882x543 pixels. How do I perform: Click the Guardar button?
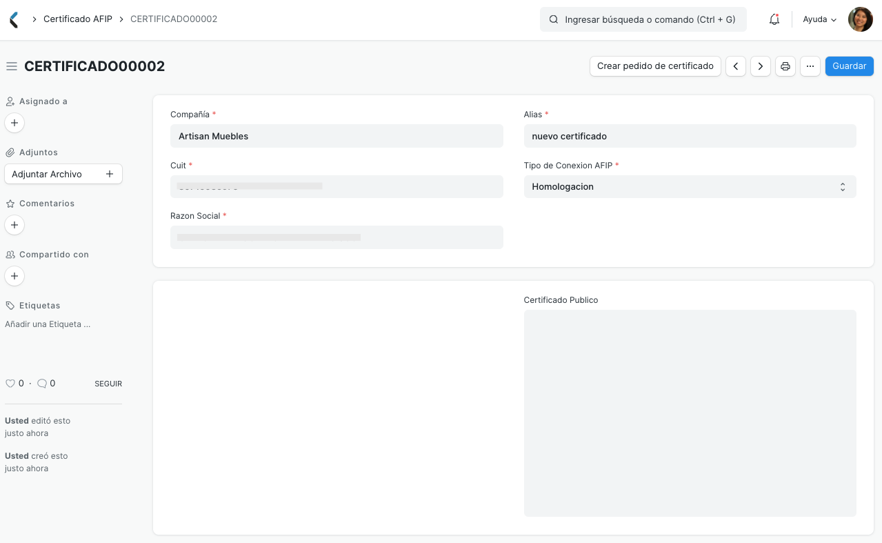pyautogui.click(x=850, y=66)
